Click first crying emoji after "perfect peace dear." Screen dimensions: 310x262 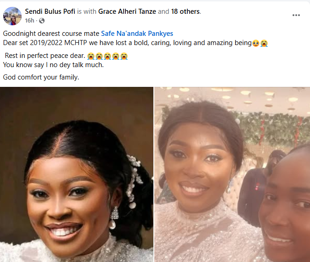coord(91,56)
